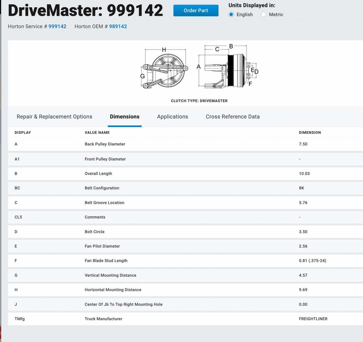Viewport: 363px width, 342px height.
Task: Click the Belt Configuration row
Action: pyautogui.click(x=102, y=188)
